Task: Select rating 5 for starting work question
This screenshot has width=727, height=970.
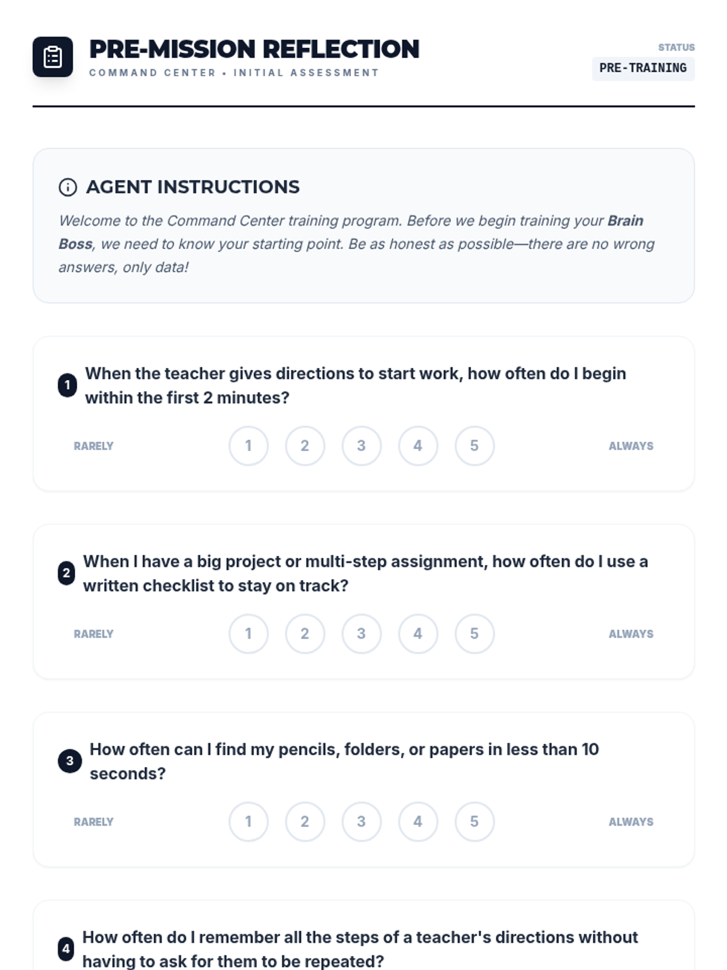Action: 474,446
